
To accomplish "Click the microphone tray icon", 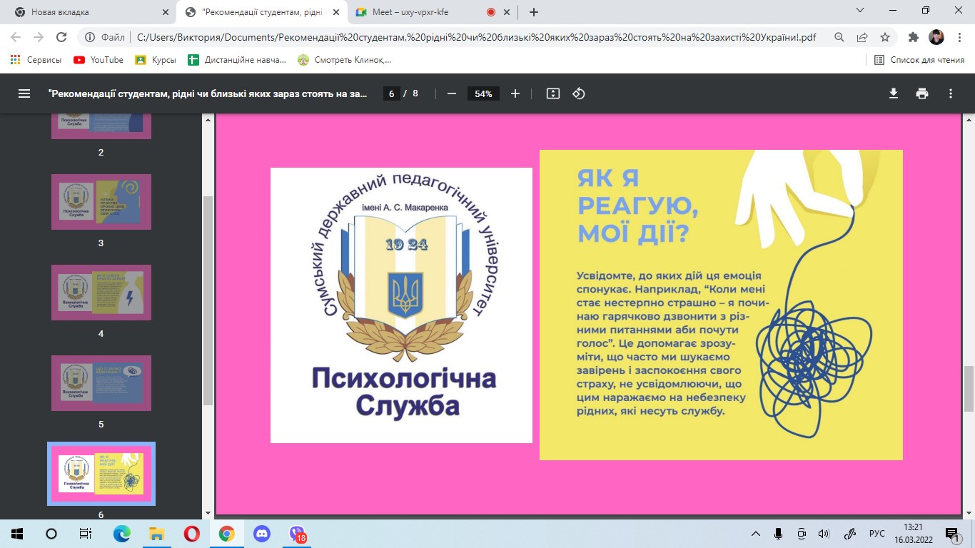I will pyautogui.click(x=779, y=534).
